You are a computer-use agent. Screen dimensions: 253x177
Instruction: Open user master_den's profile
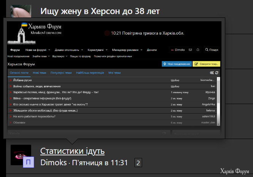(x=208, y=122)
